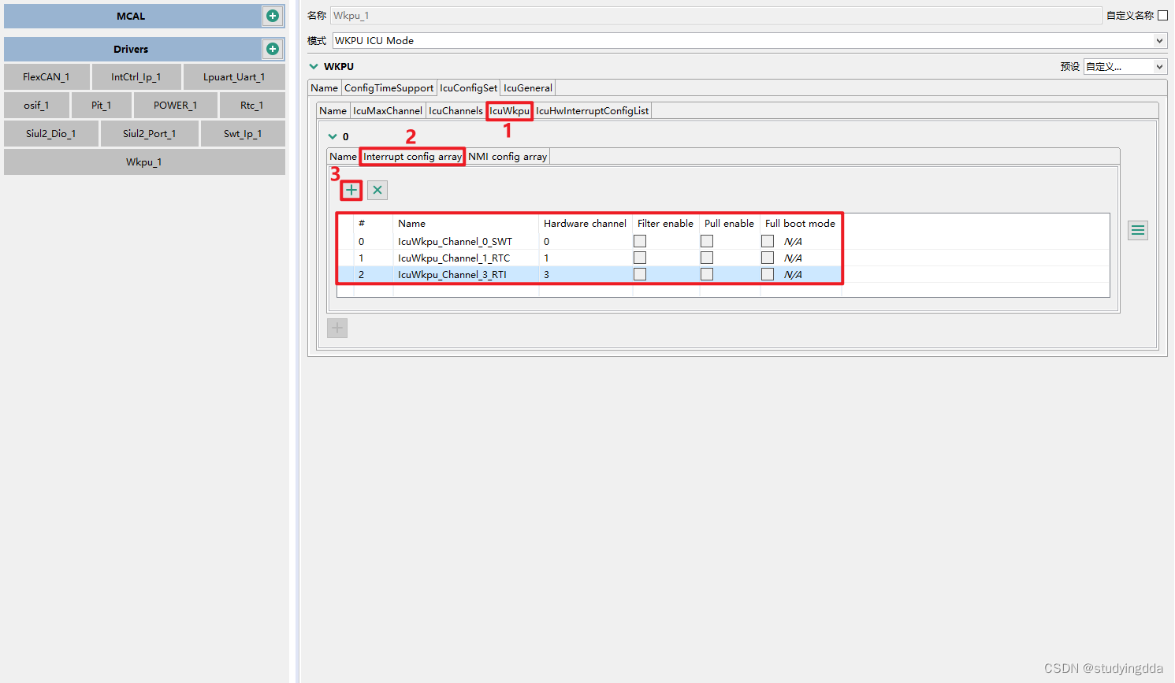Screen dimensions: 1175x683
Task: Add a new driver with Drivers plus icon
Action: click(x=273, y=49)
